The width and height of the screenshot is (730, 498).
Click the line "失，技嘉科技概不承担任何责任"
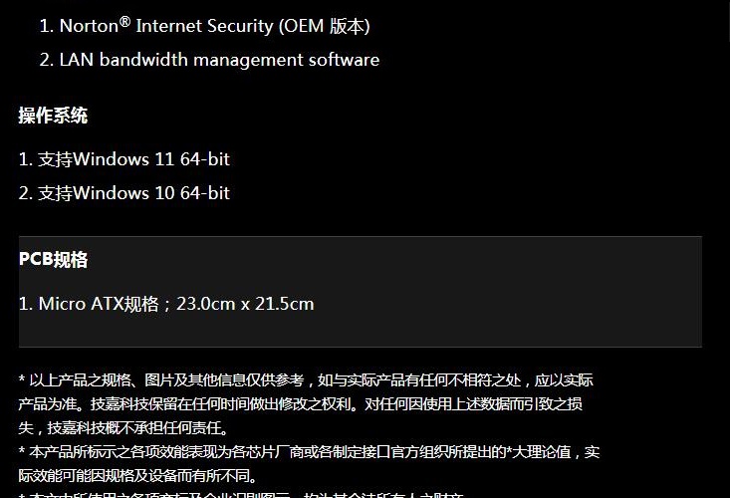tap(123, 427)
